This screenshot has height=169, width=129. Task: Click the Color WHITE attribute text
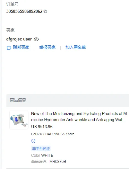point(42,156)
